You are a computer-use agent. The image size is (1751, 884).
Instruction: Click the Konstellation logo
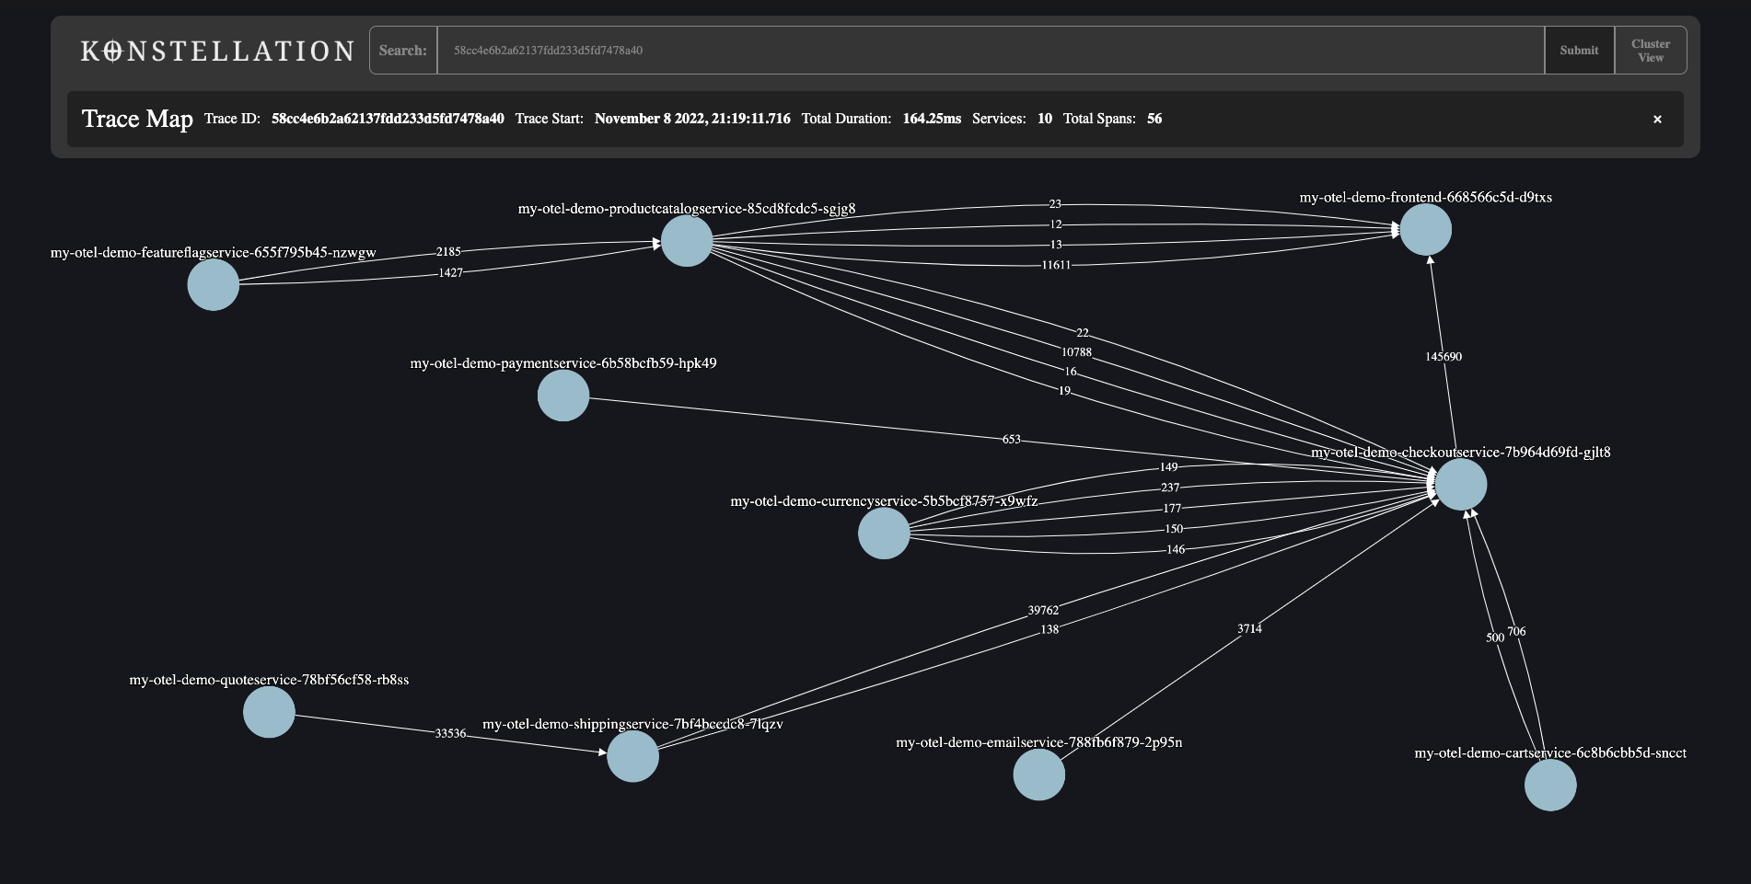(x=218, y=51)
